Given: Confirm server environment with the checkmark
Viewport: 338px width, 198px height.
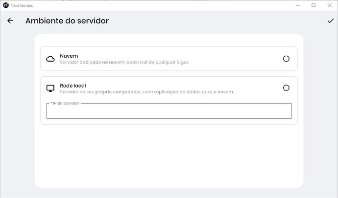Looking at the screenshot, I should (330, 21).
